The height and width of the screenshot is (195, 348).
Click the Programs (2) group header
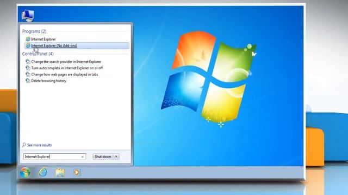34,31
